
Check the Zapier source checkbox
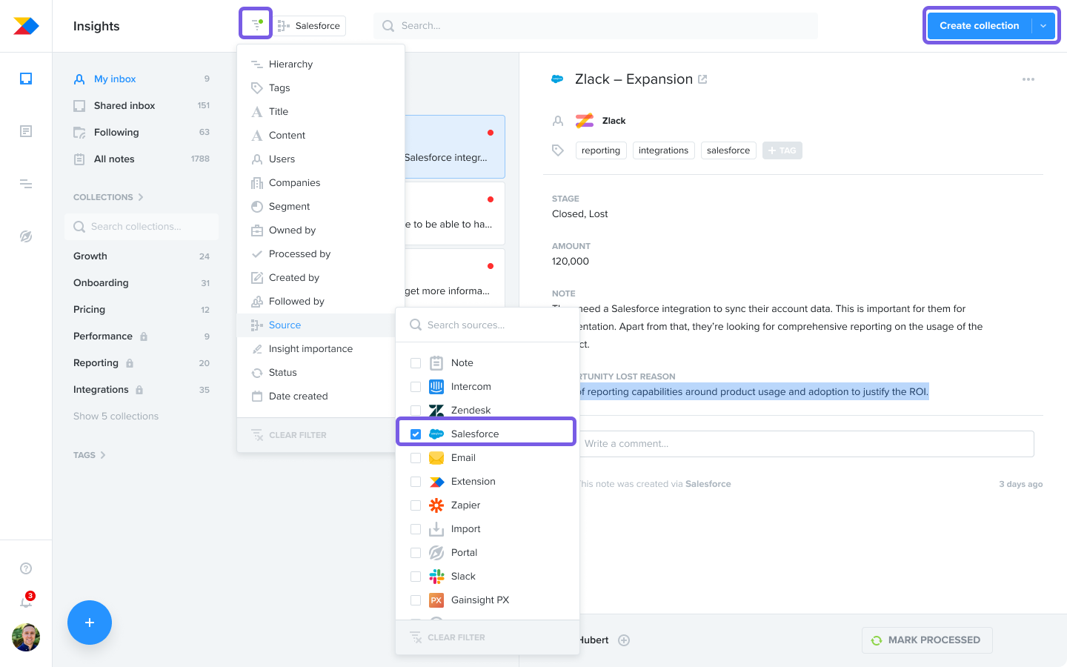click(x=416, y=505)
